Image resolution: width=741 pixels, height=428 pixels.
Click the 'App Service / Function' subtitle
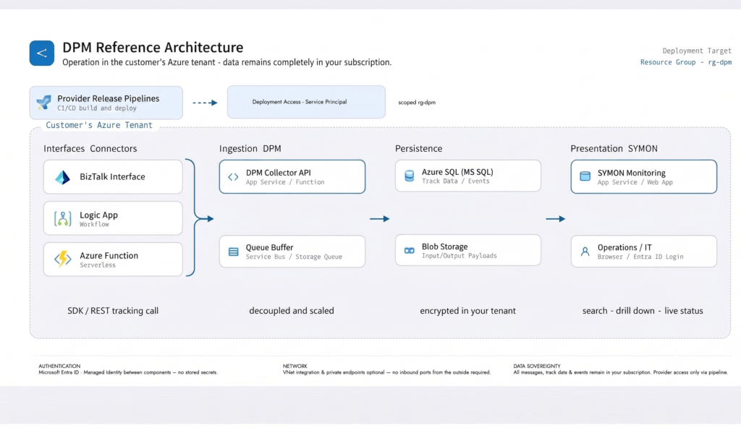(x=285, y=182)
